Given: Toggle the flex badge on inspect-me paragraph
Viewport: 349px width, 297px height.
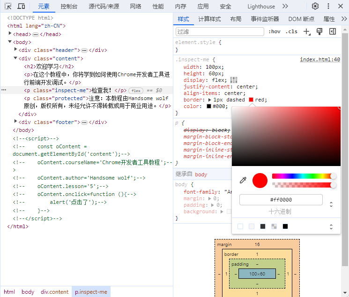Looking at the screenshot, I should pyautogui.click(x=136, y=91).
